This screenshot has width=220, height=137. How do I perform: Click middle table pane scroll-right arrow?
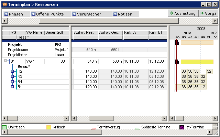[x=164, y=118]
